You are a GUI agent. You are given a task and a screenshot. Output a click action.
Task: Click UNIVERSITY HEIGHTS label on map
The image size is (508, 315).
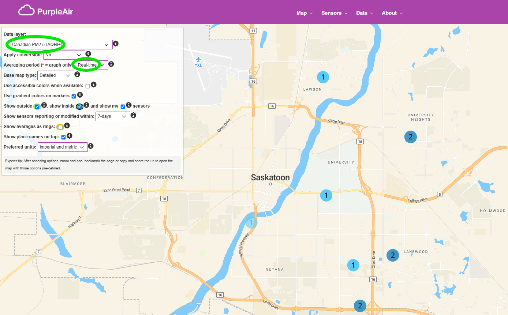(421, 117)
